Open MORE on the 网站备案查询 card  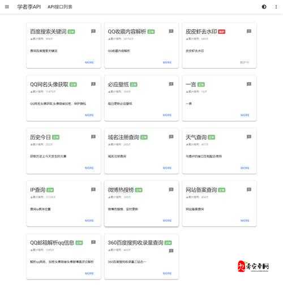tap(245, 221)
